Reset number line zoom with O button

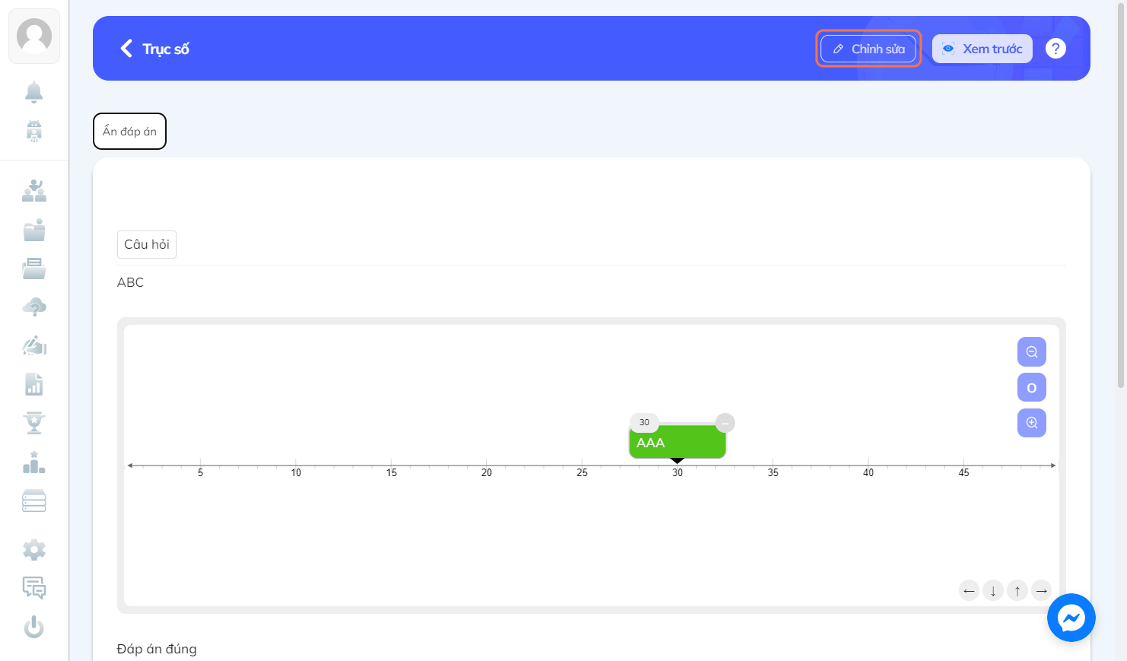point(1032,387)
